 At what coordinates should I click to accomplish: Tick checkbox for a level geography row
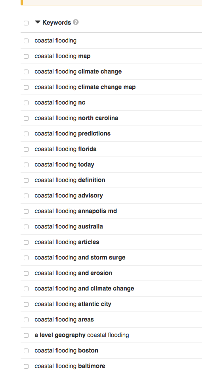(26, 335)
